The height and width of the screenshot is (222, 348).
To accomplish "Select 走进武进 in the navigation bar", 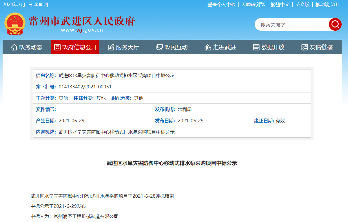I will click(220, 47).
